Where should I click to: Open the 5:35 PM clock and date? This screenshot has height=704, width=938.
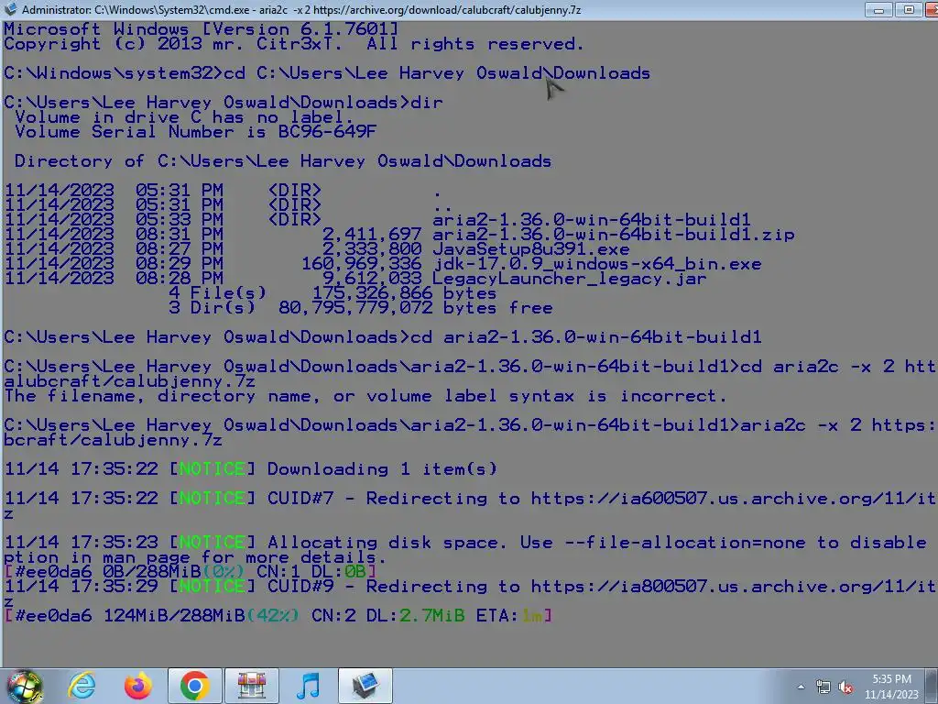click(891, 687)
